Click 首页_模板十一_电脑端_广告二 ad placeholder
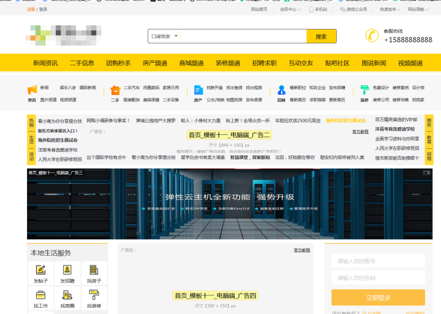The image size is (441, 314). tap(229, 135)
